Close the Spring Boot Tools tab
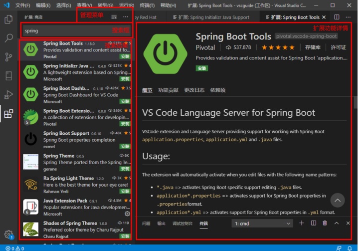Image resolution: width=359 pixels, height=251 pixels. (x=324, y=17)
